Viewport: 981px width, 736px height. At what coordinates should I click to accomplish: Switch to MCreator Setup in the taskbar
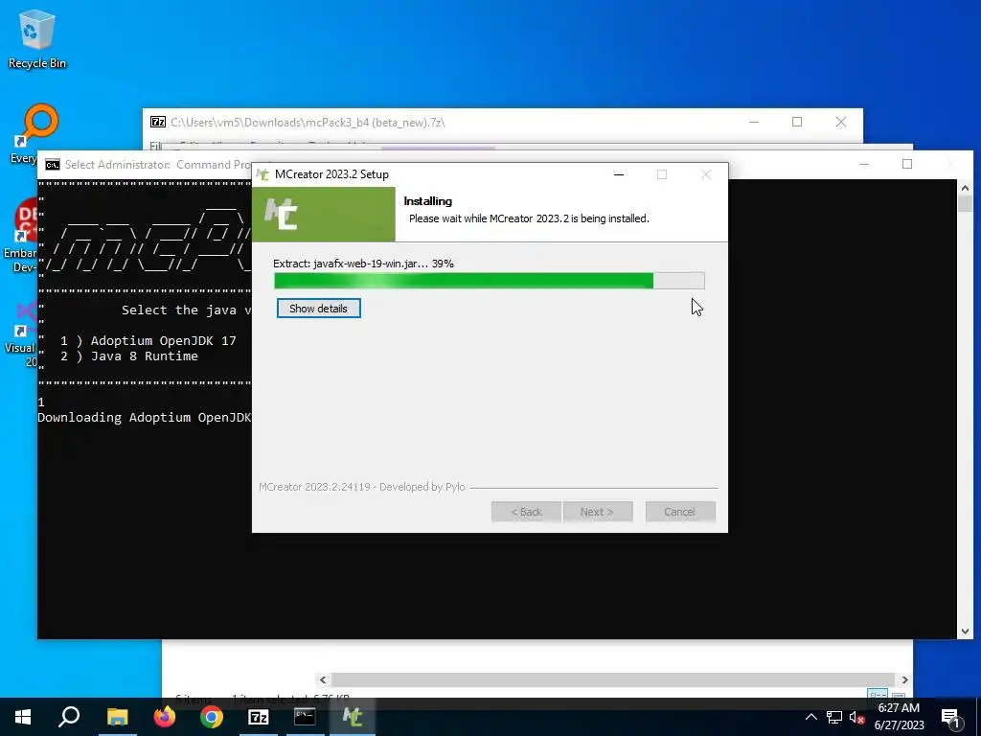[353, 717]
